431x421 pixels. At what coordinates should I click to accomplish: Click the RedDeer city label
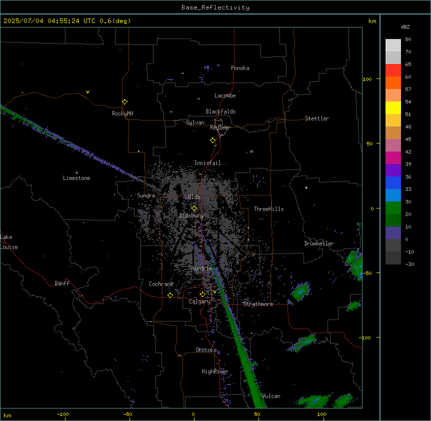pos(220,127)
